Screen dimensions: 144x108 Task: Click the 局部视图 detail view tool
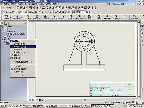click(71, 17)
